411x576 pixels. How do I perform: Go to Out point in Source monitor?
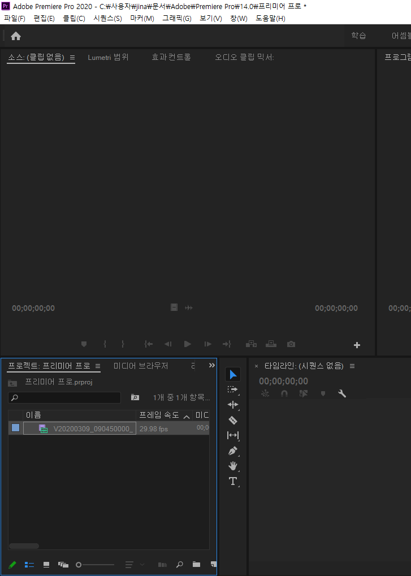[227, 344]
